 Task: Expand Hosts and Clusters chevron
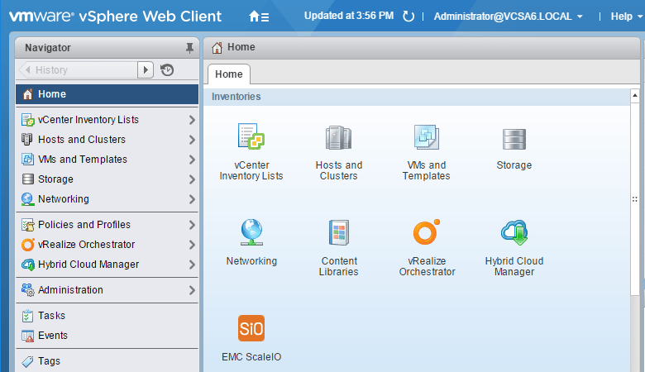click(192, 140)
